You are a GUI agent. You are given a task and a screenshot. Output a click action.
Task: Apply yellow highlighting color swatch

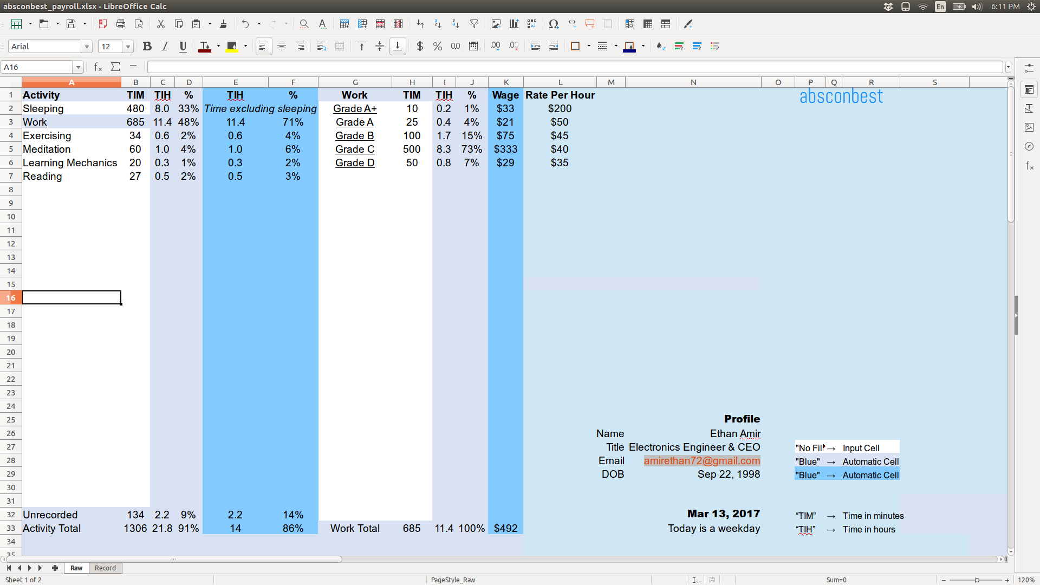click(x=232, y=47)
